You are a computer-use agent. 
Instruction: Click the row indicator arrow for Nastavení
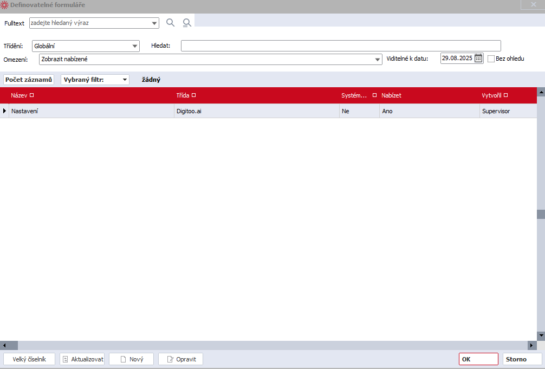point(4,111)
